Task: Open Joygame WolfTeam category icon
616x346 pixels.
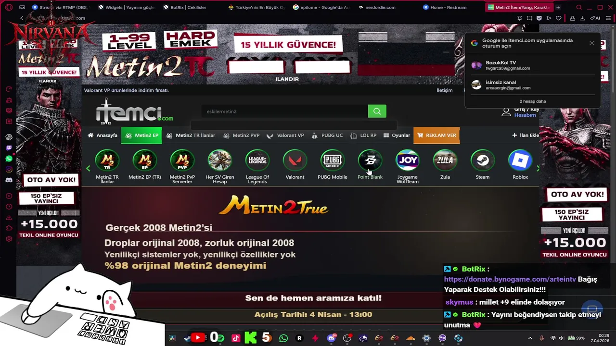Action: tap(408, 161)
